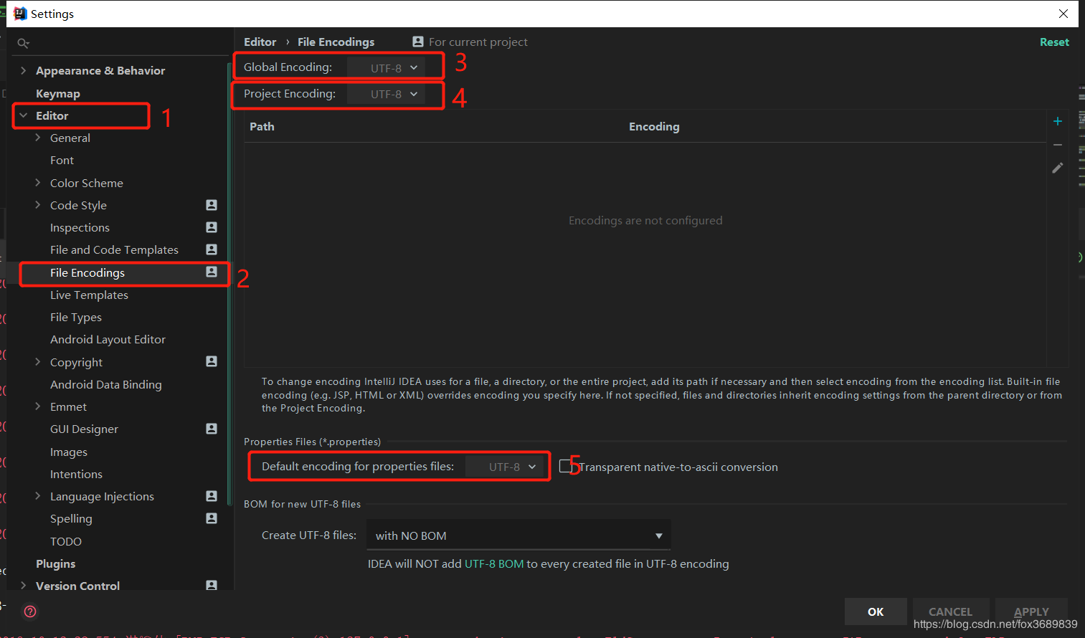Click project icon beside Language Injections
Viewport: 1085px width, 638px height.
click(x=212, y=496)
